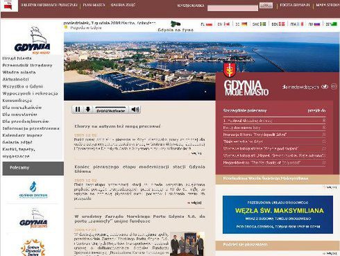Screen dimensions: 340x256
Task: Select the German flag language option
Action: [244, 24]
